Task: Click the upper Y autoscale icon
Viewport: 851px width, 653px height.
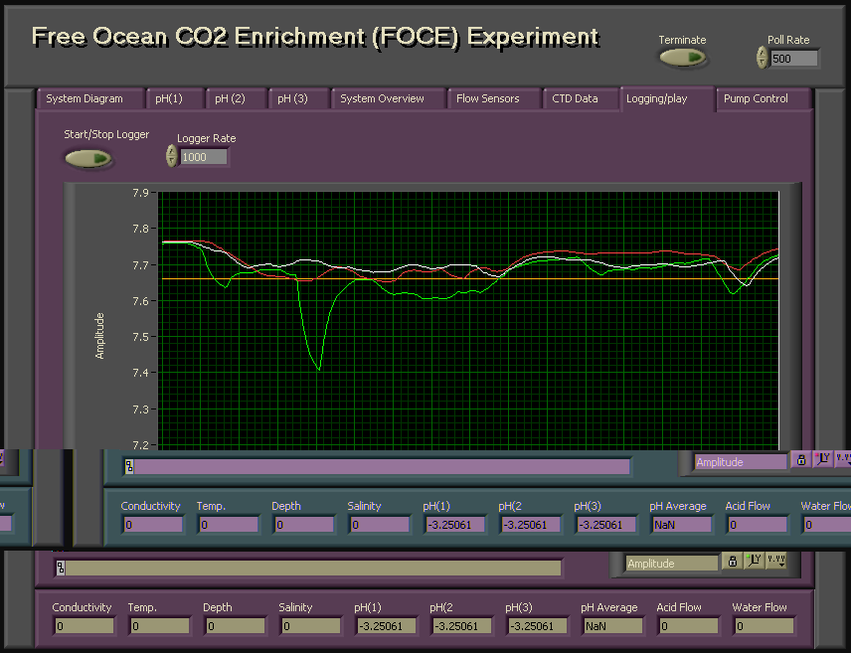Action: tap(823, 460)
